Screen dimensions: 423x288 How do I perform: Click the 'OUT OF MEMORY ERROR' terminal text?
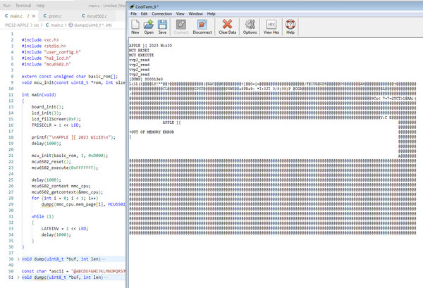pos(152,132)
